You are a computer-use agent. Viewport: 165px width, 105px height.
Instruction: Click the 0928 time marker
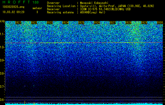pos(128,23)
